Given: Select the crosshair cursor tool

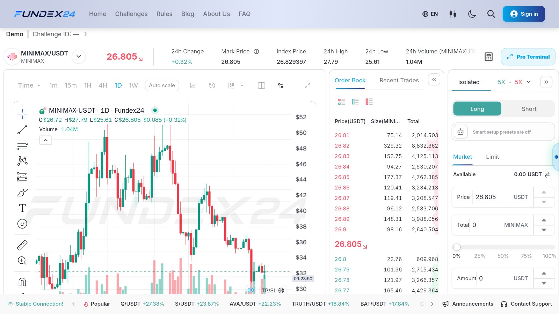Looking at the screenshot, I should [22, 114].
